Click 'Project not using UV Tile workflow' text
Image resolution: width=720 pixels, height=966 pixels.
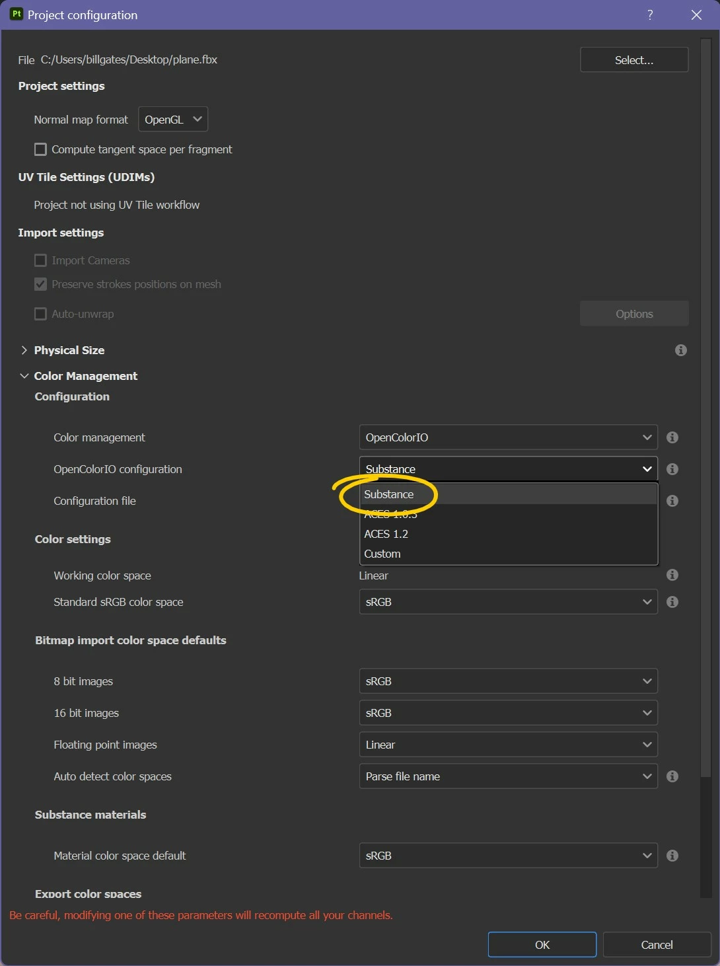(117, 205)
